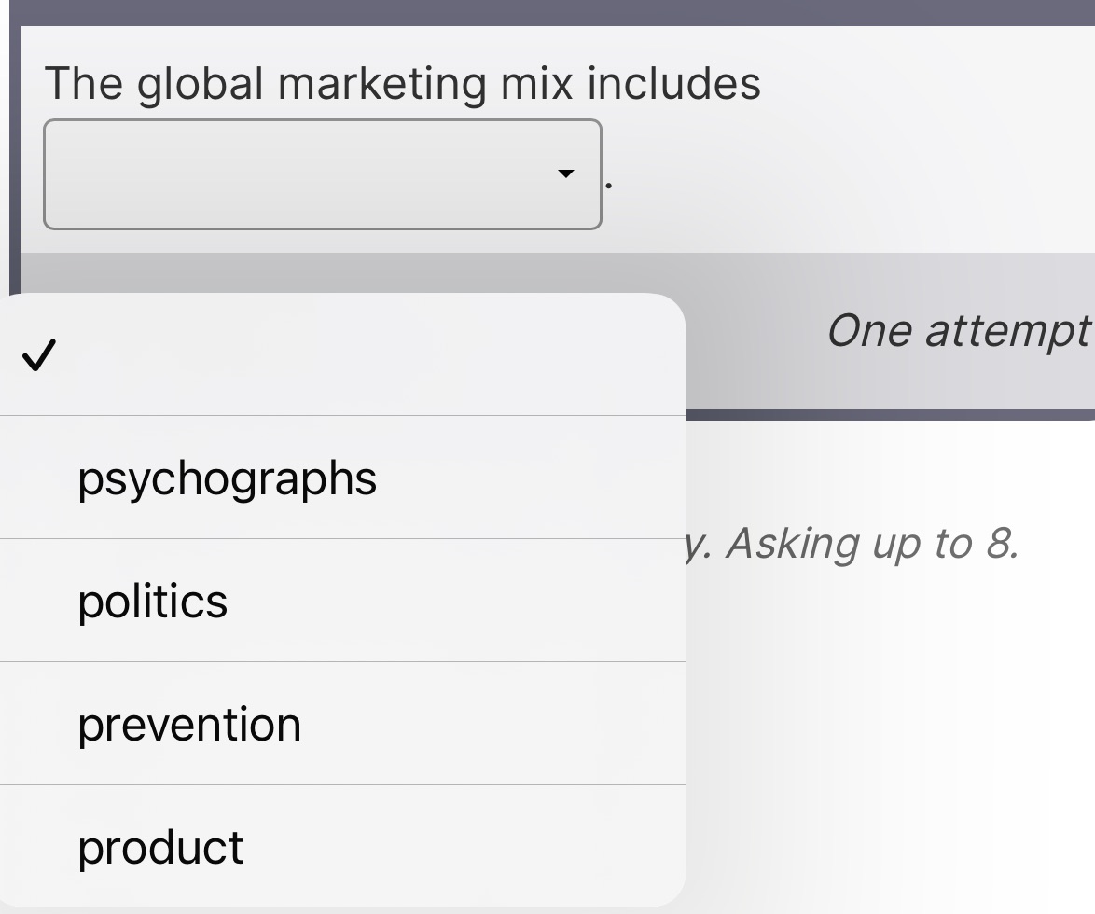The image size is (1095, 914).
Task: Click the question text about global marketing mix
Action: pos(406,84)
